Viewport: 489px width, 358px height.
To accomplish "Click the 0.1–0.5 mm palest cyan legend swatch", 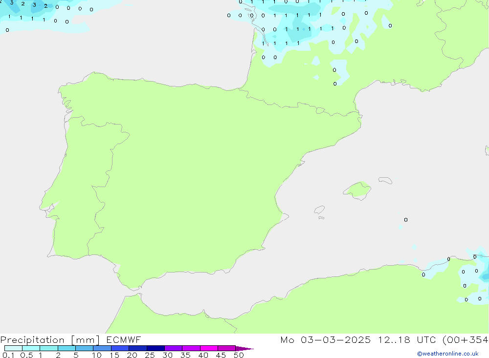I will coord(13,348).
